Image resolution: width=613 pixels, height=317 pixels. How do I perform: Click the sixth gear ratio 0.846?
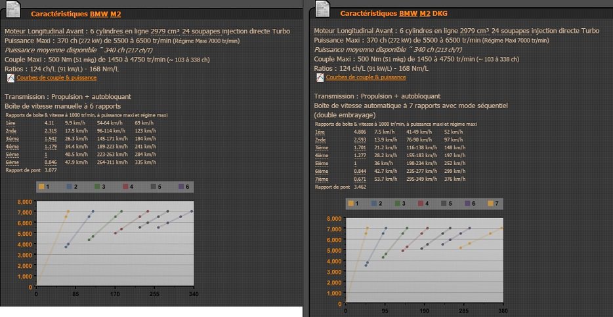coord(51,162)
